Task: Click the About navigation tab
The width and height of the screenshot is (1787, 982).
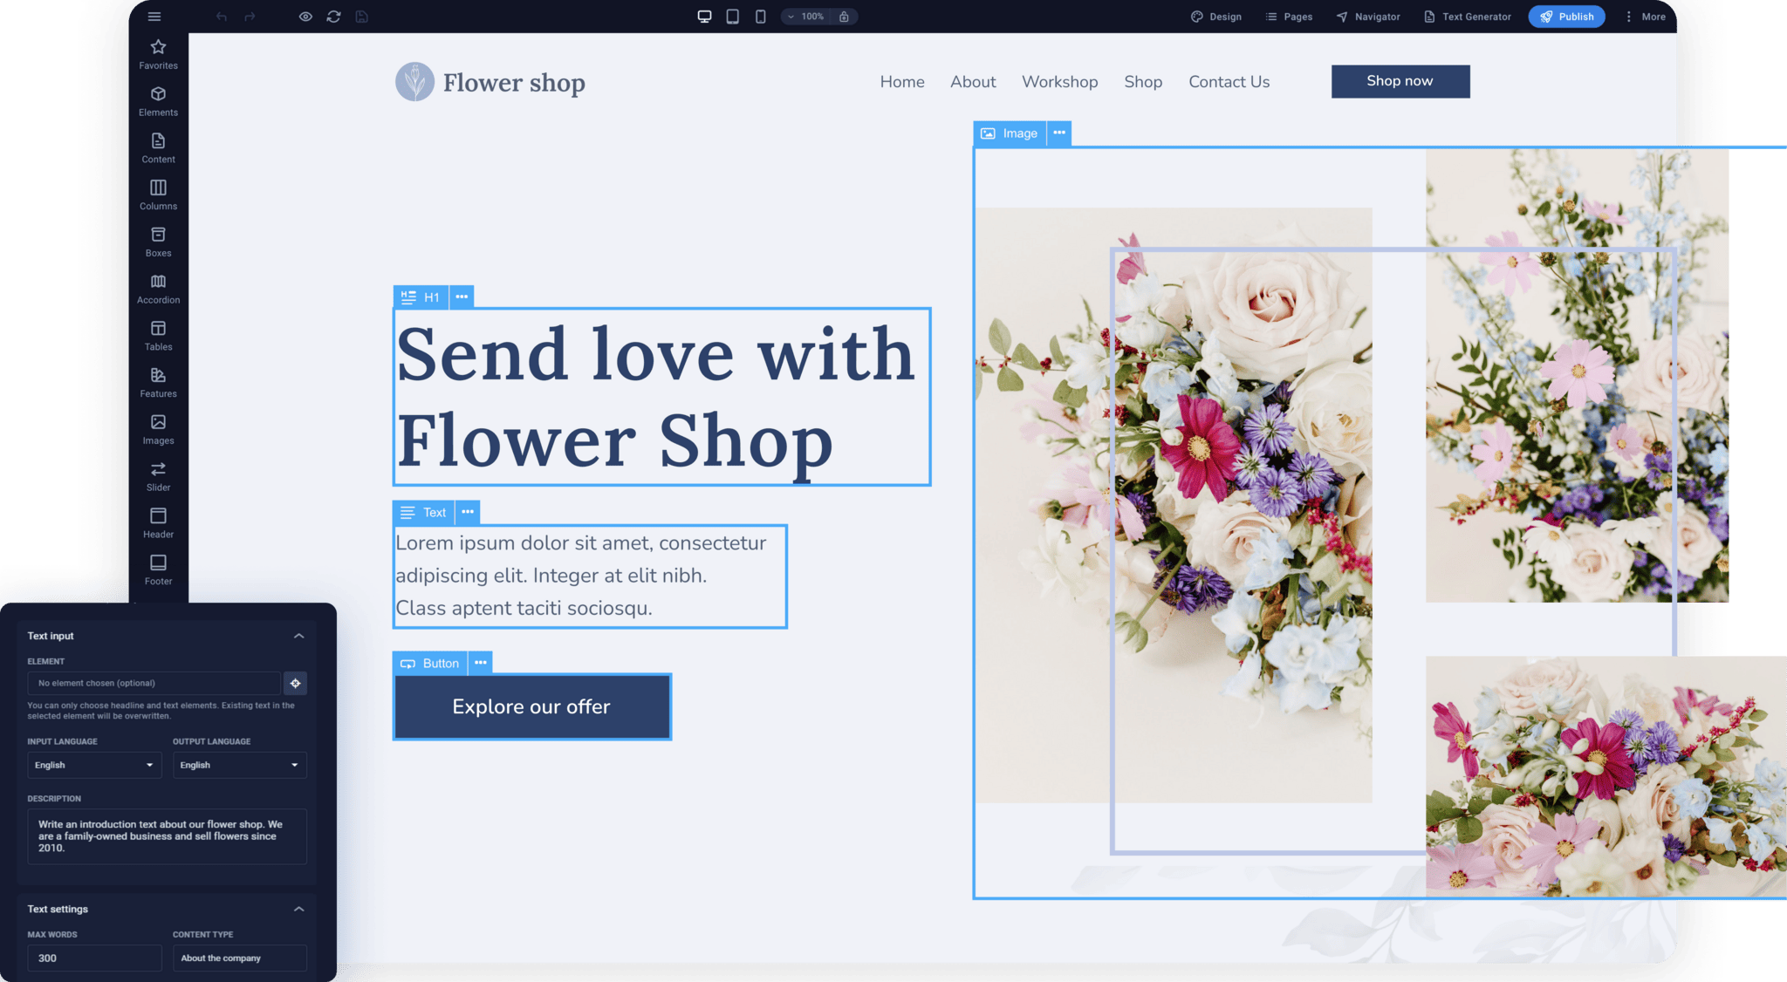Action: 973,81
